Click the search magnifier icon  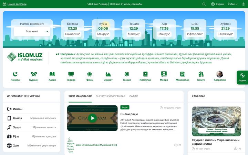pos(204,4)
